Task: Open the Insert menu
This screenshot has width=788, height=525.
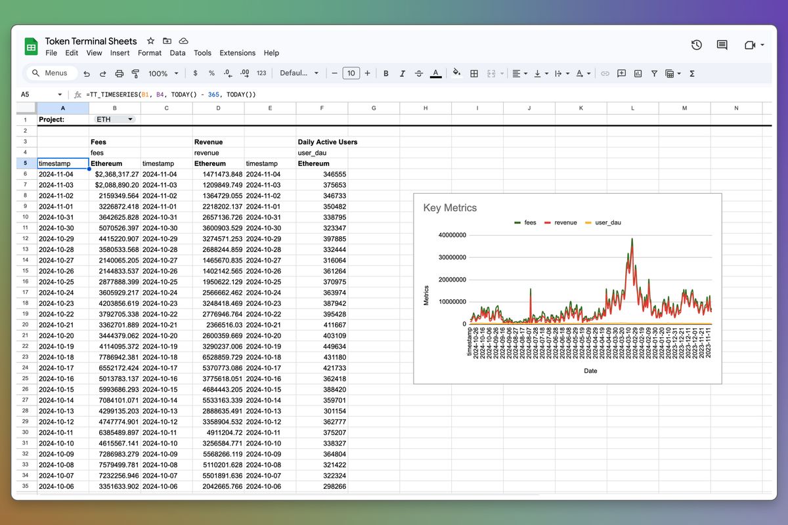Action: pos(120,53)
